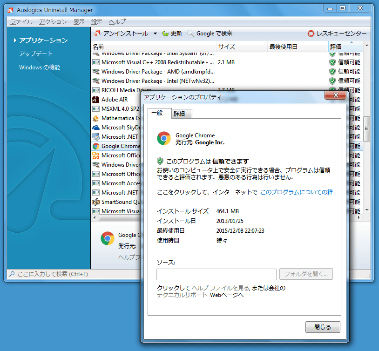Select the SmartSound row text
This screenshot has height=351, width=379.
[121, 202]
